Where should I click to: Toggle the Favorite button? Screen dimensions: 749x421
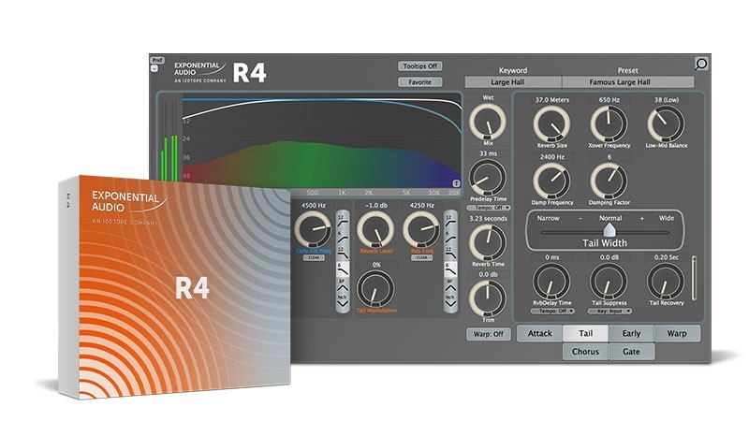[x=419, y=82]
